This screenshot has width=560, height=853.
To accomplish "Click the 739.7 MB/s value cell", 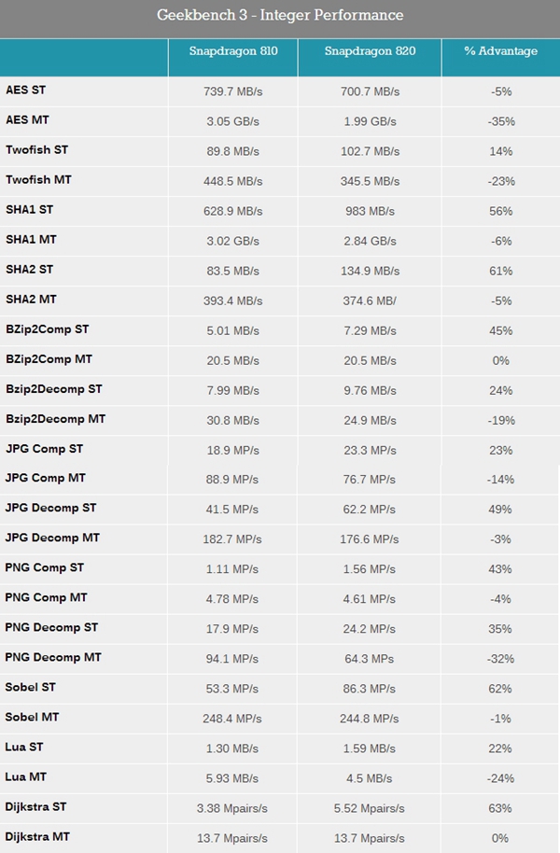I will [x=231, y=91].
